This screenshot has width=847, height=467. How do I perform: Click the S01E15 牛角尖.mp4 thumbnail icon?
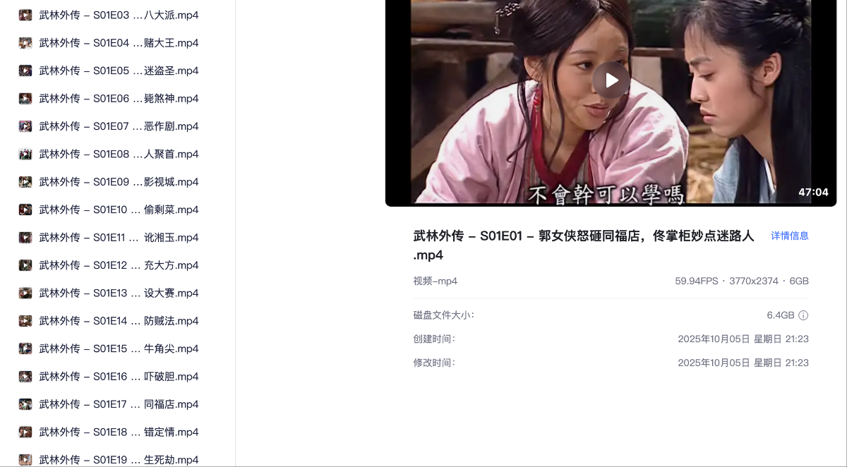coord(25,348)
